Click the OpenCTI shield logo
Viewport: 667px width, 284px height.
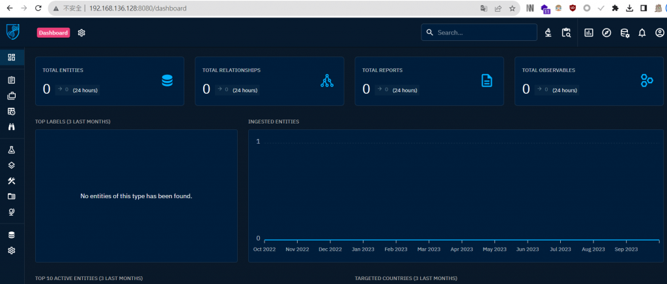click(x=12, y=32)
